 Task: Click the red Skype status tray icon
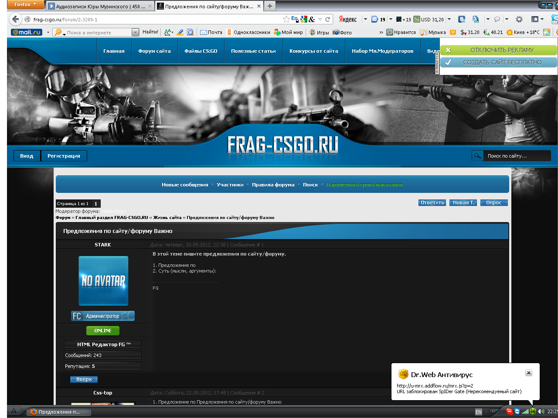[x=509, y=411]
